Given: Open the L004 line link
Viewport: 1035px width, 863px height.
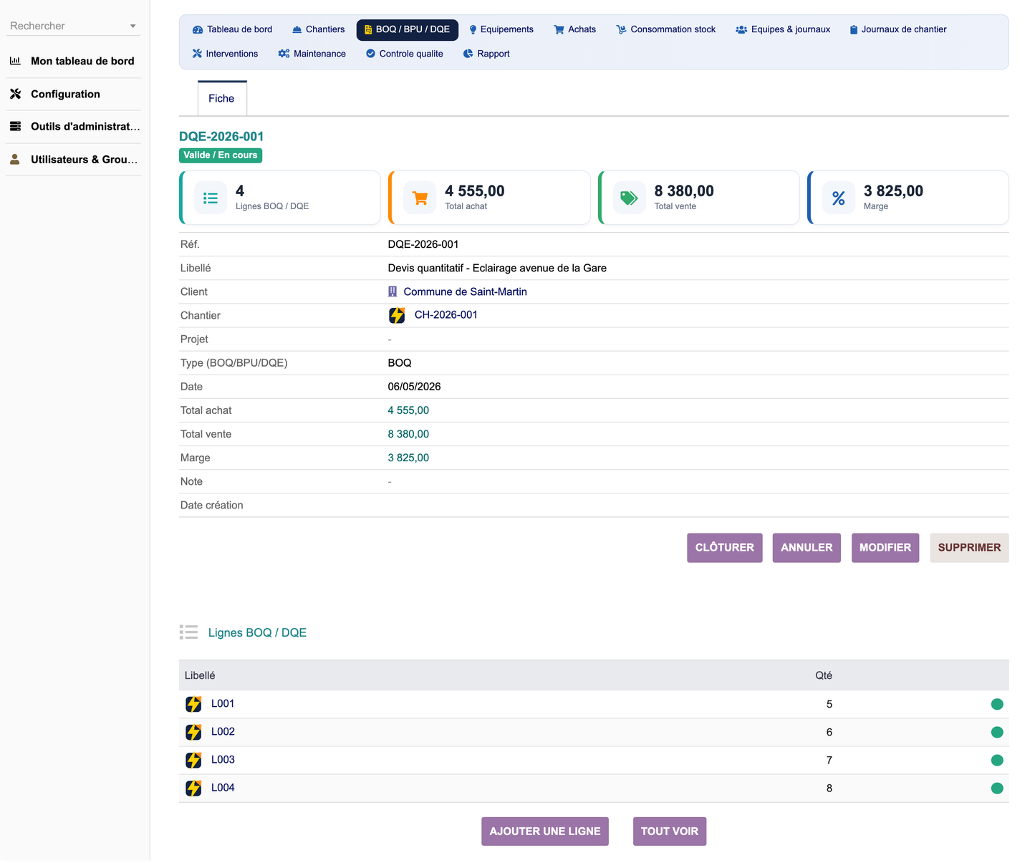Looking at the screenshot, I should [x=223, y=787].
